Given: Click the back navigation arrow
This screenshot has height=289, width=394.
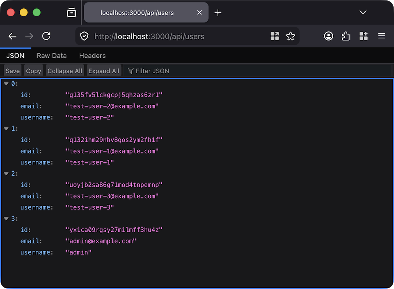Looking at the screenshot, I should click(12, 36).
